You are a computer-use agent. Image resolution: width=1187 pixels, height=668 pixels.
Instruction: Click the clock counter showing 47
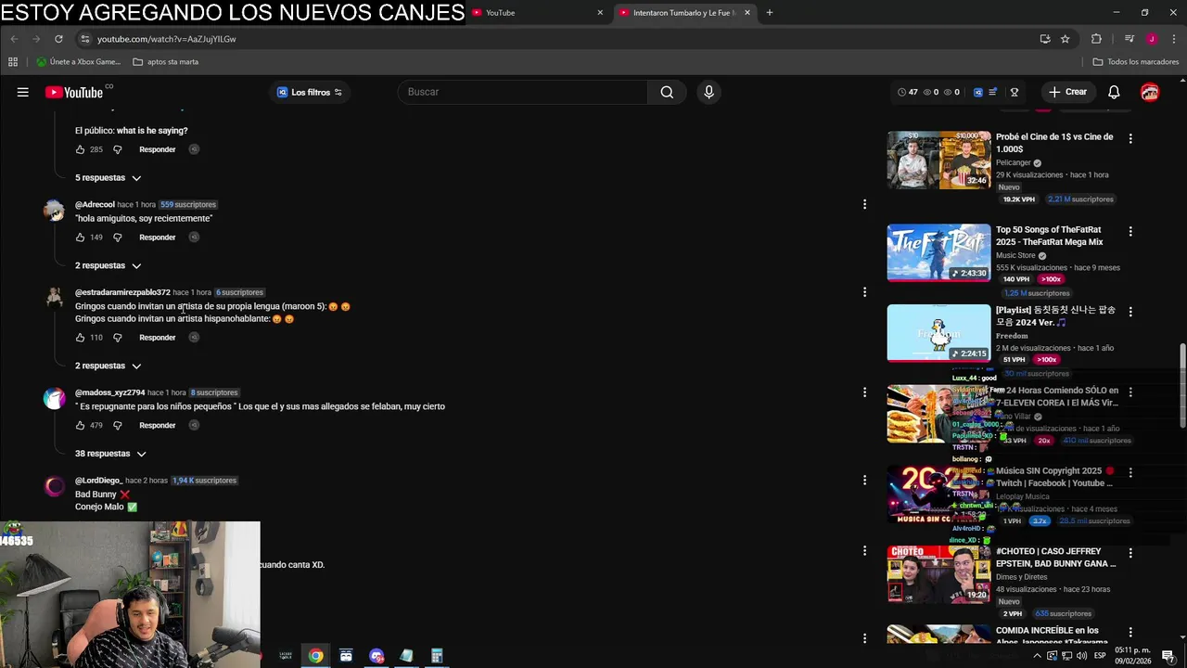(x=908, y=92)
